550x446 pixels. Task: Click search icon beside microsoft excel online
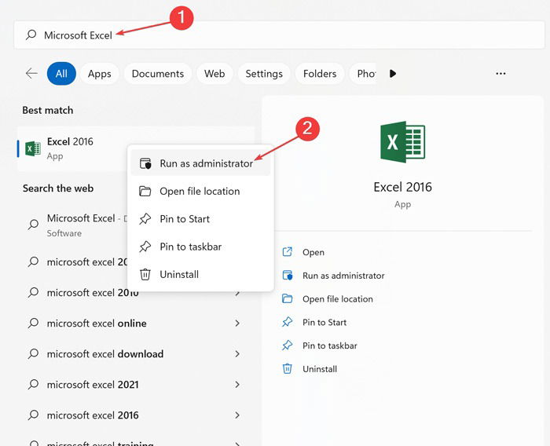click(33, 323)
